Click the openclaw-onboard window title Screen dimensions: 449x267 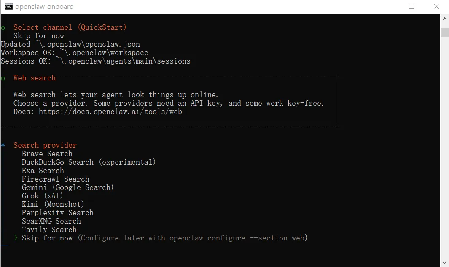click(x=44, y=6)
